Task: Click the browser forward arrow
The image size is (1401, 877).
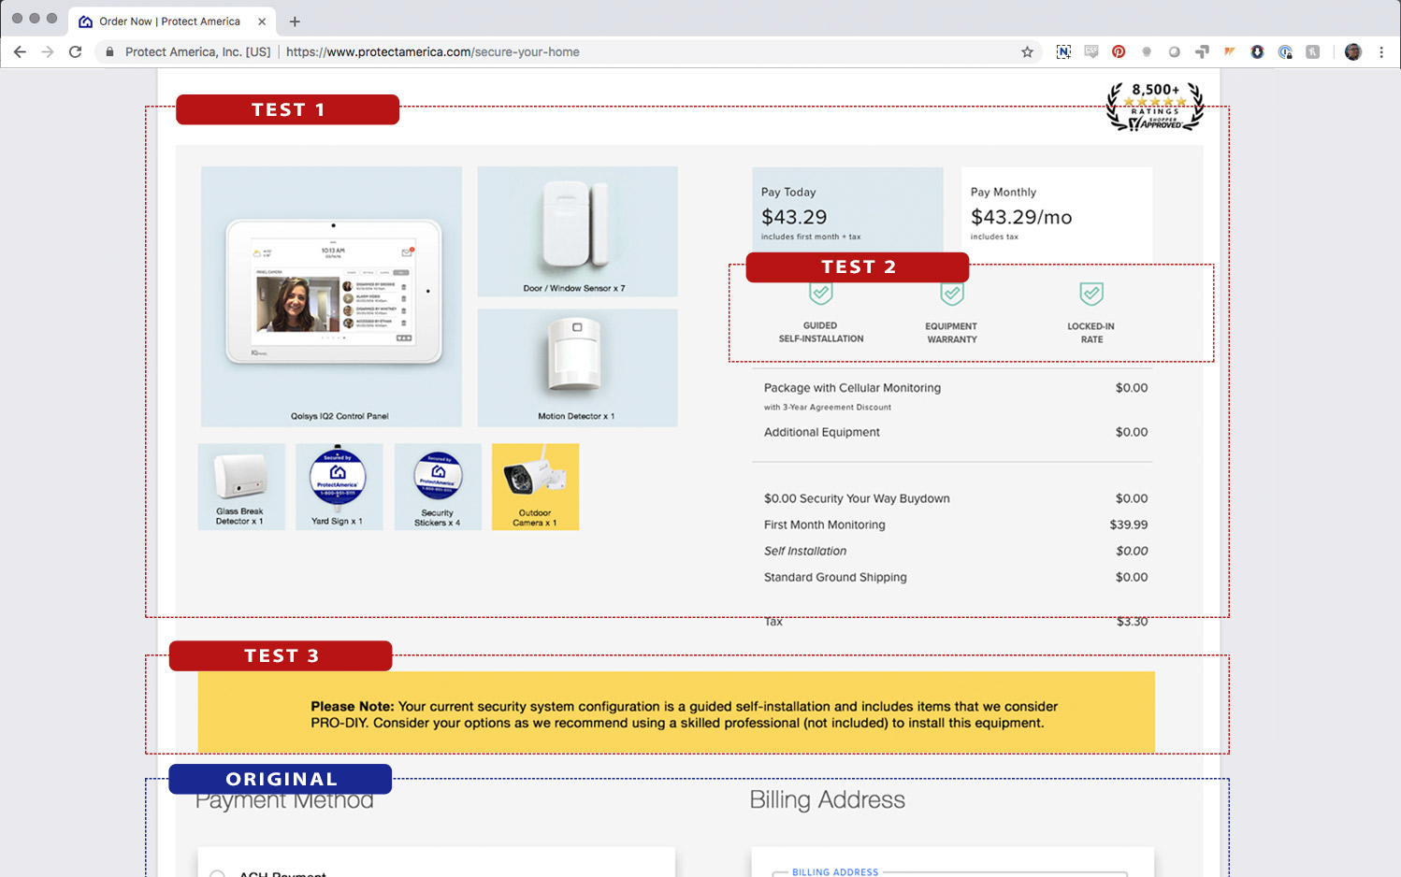Action: click(48, 52)
